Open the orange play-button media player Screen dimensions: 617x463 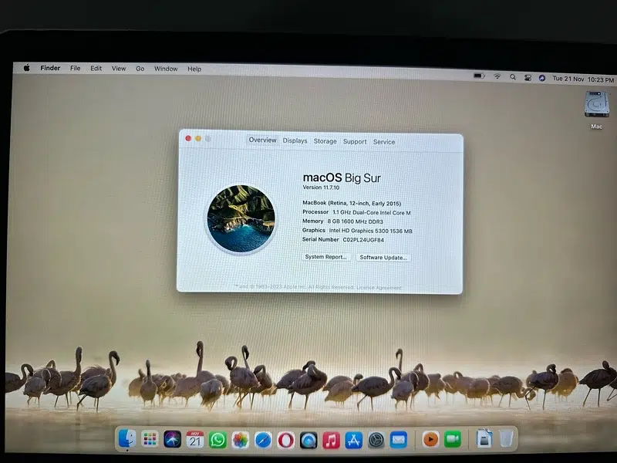(x=430, y=439)
